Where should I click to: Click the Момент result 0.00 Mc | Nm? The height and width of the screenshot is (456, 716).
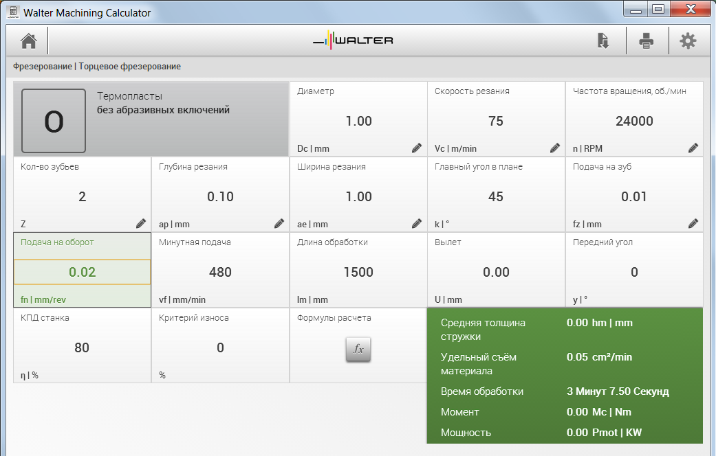598,412
